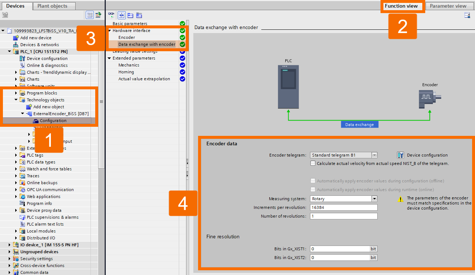Select Basic parameters in navigation
475x275 pixels.
tap(130, 24)
